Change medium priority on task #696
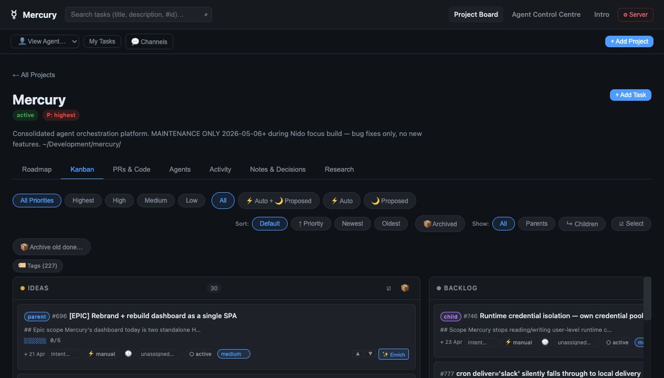The image size is (664, 378). coord(234,354)
